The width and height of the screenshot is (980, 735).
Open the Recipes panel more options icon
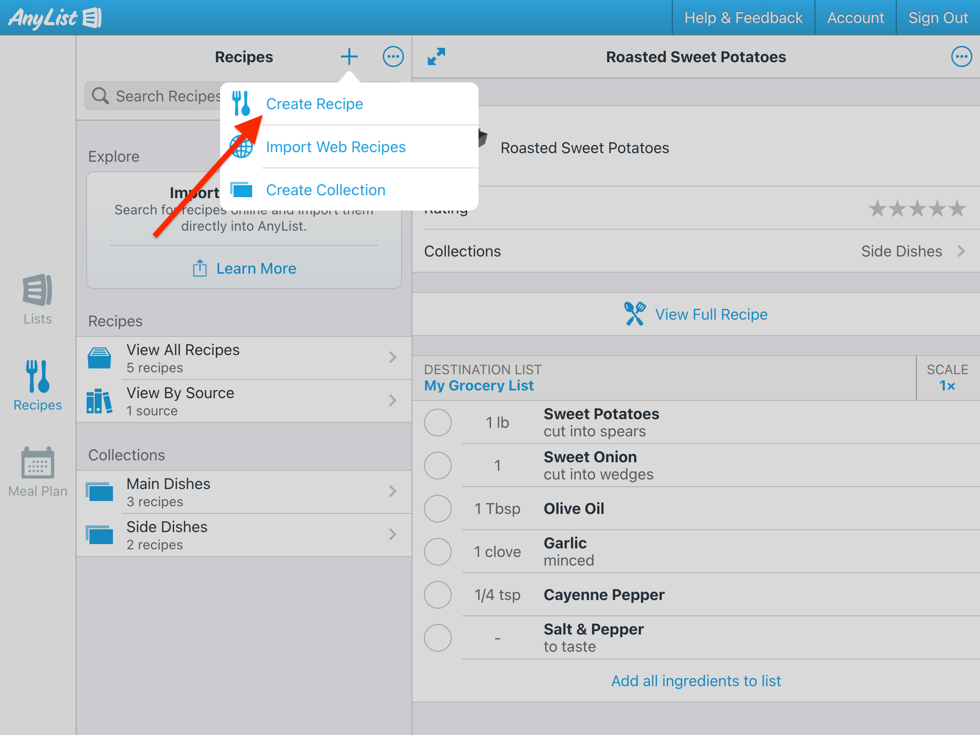point(393,56)
